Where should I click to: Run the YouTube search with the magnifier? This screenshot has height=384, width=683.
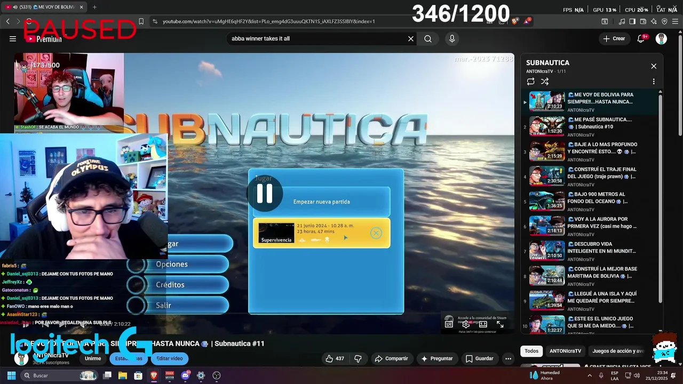[428, 38]
